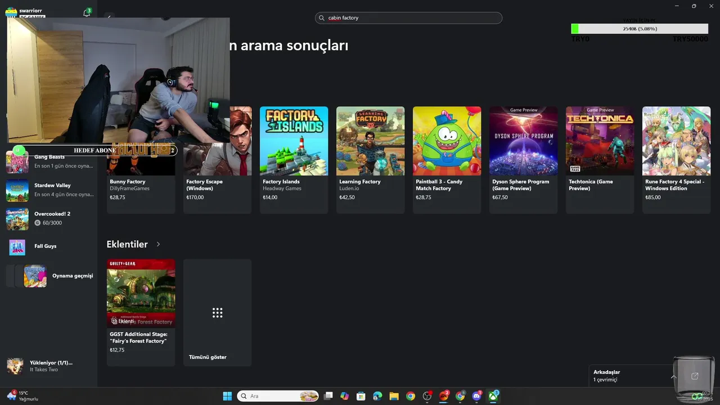Open Microsoft Edge from the taskbar
The image size is (720, 405).
click(x=377, y=396)
